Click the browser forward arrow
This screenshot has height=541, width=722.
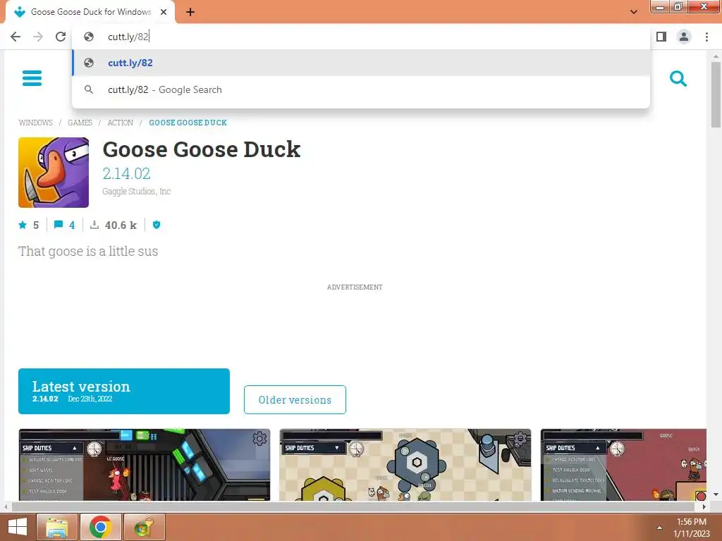[x=38, y=37]
